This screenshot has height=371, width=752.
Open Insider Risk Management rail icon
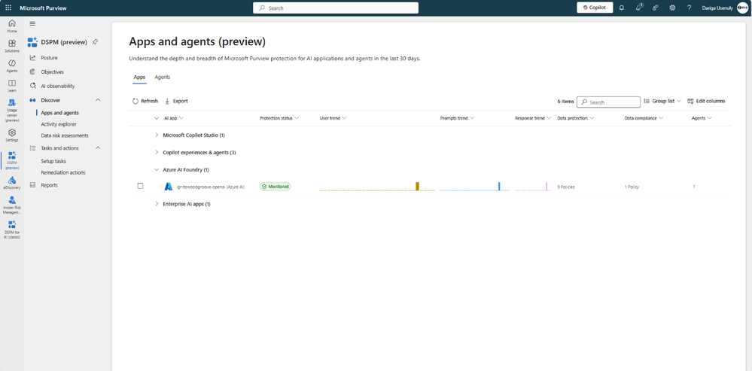12,205
